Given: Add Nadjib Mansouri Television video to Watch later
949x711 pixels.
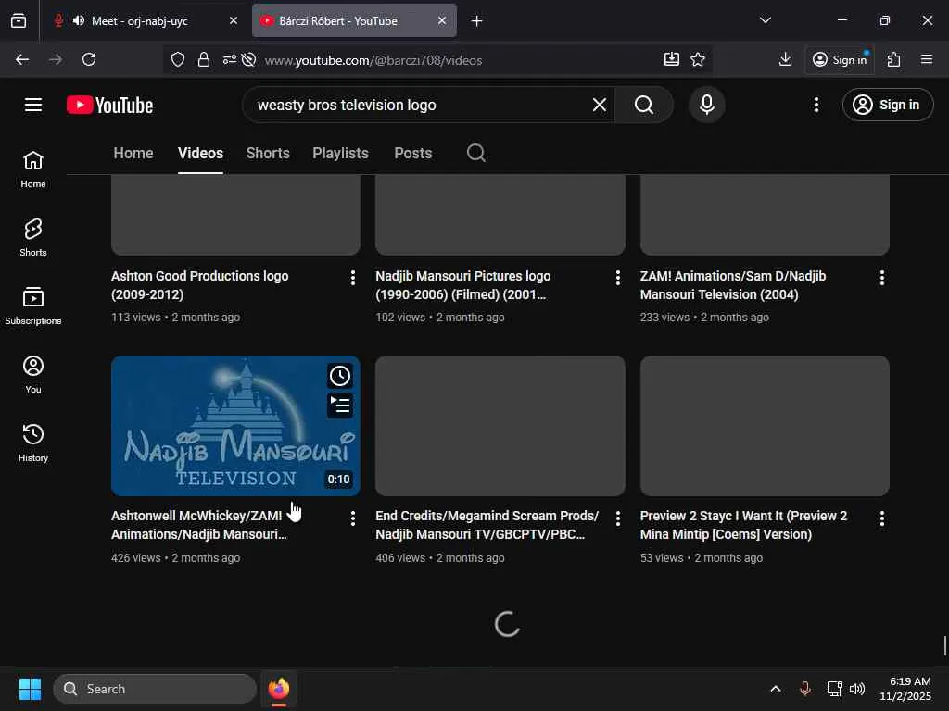Looking at the screenshot, I should click(x=340, y=376).
